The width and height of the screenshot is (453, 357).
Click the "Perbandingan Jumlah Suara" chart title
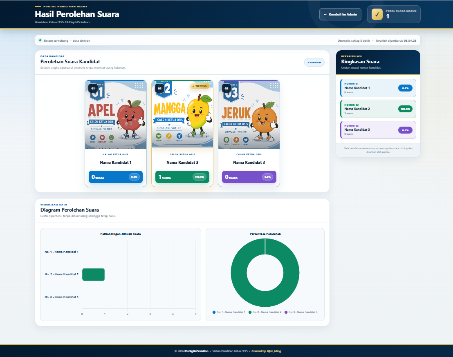[x=121, y=234]
